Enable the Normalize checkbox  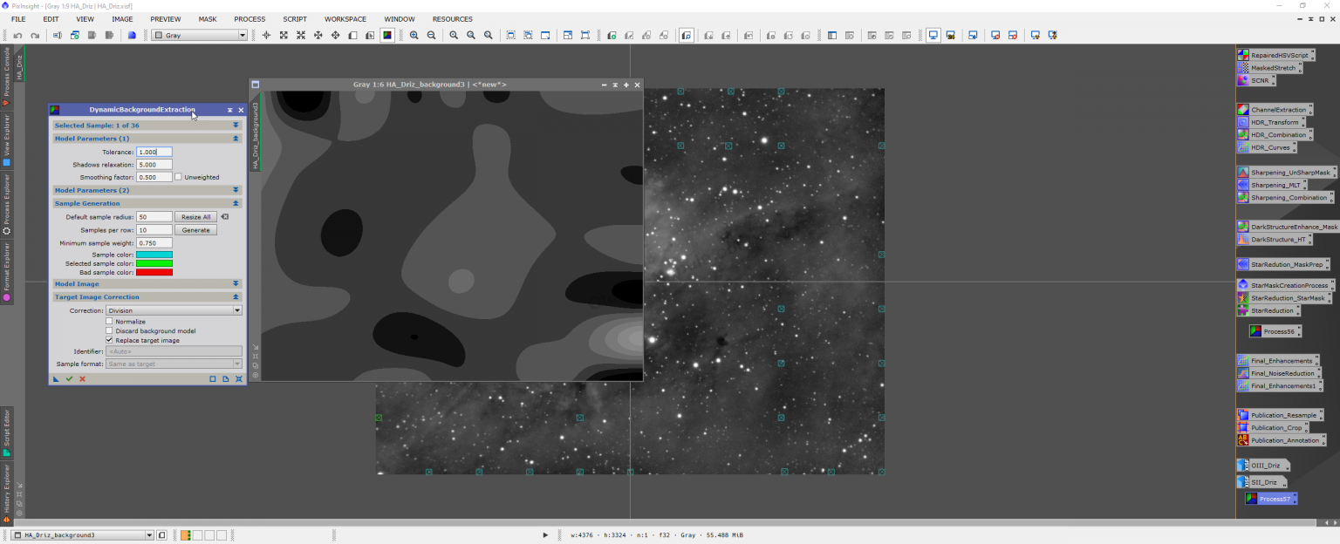(109, 321)
